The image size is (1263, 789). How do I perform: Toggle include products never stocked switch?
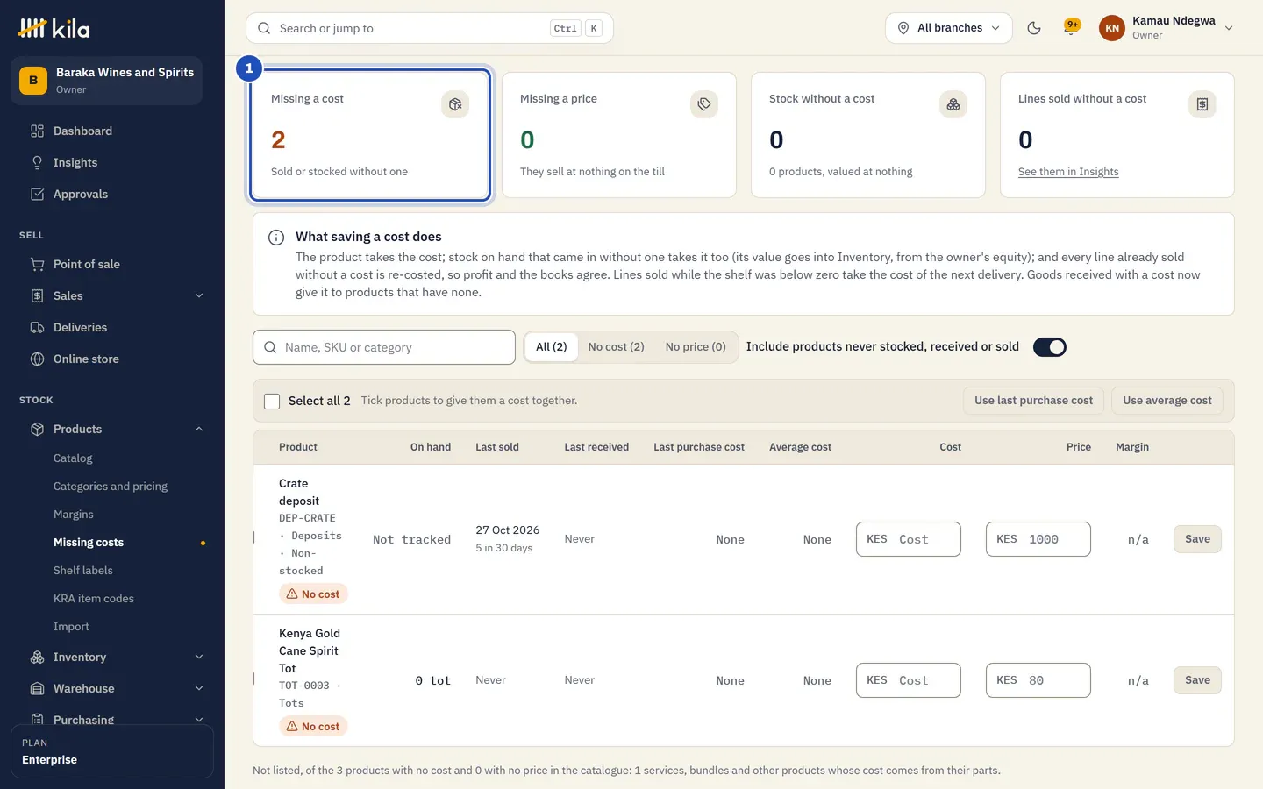click(1050, 347)
